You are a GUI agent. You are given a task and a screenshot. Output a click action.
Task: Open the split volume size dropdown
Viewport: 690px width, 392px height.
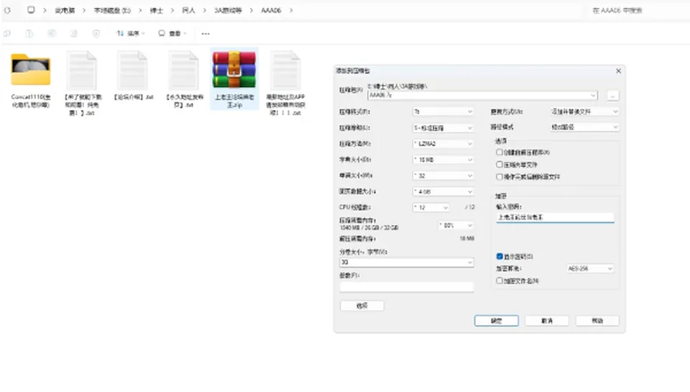(x=407, y=262)
